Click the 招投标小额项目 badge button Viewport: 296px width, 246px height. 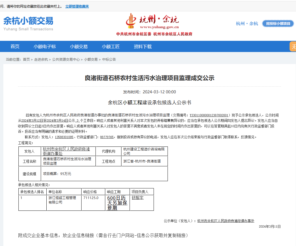tap(278, 23)
